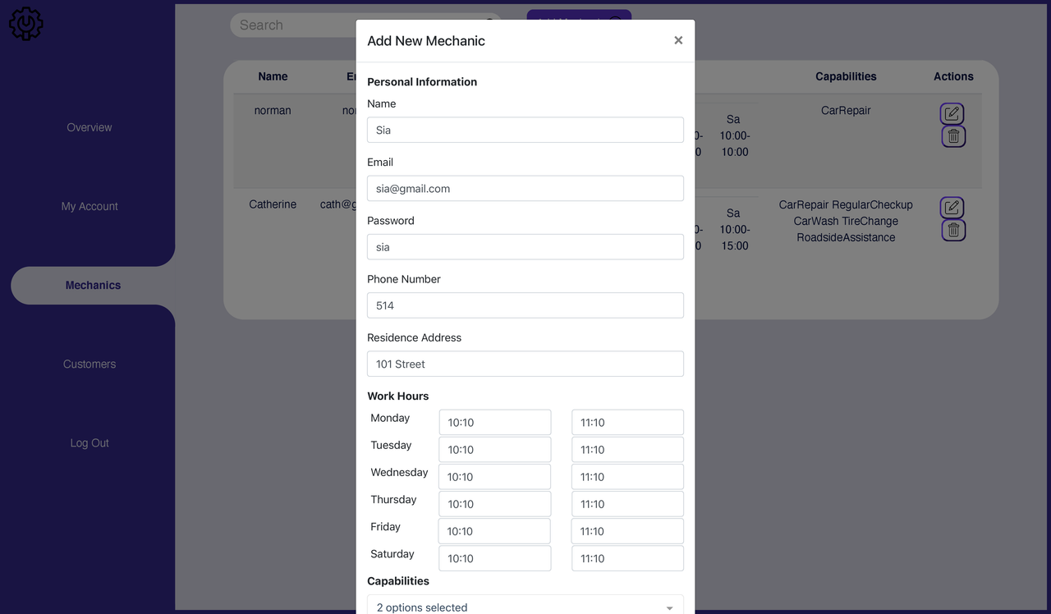Viewport: 1051px width, 614px height.
Task: Navigate to the Customers section
Action: tap(89, 364)
